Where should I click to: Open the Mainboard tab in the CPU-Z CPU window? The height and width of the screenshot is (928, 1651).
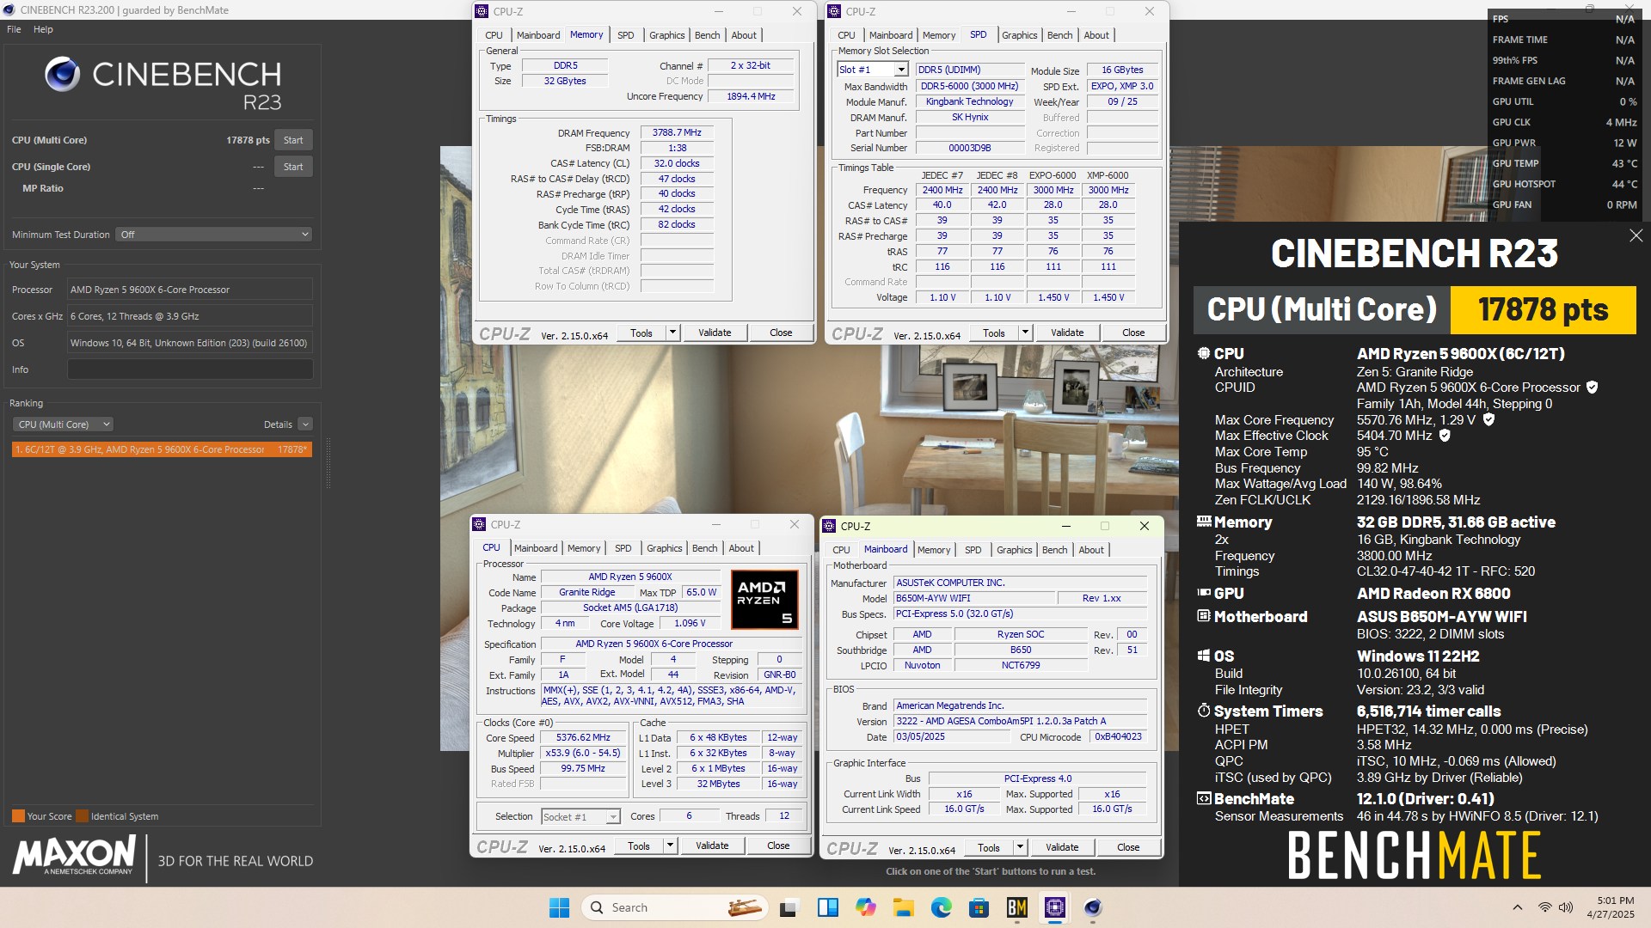(535, 548)
